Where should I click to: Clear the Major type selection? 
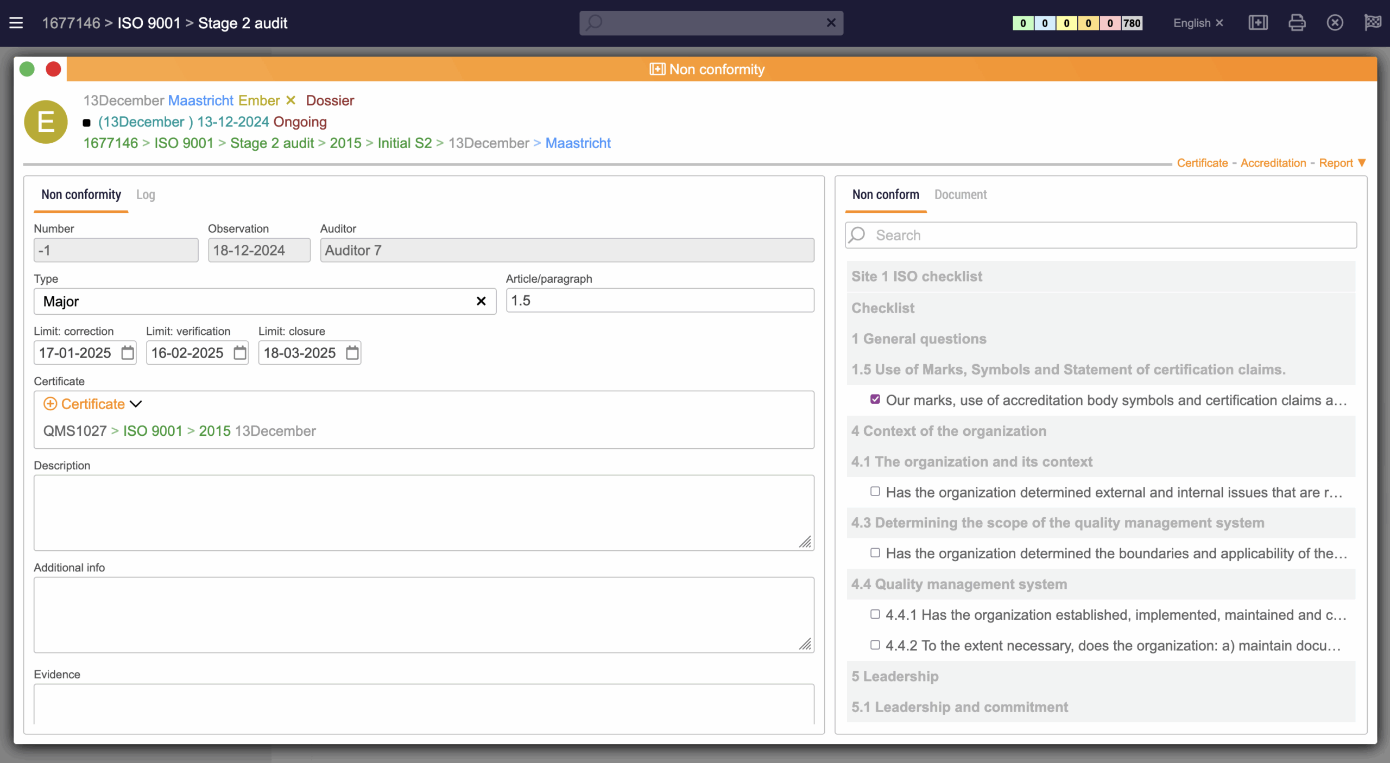[481, 301]
